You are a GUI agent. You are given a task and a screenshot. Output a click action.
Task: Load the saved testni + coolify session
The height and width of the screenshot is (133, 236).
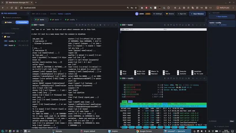(222, 24)
